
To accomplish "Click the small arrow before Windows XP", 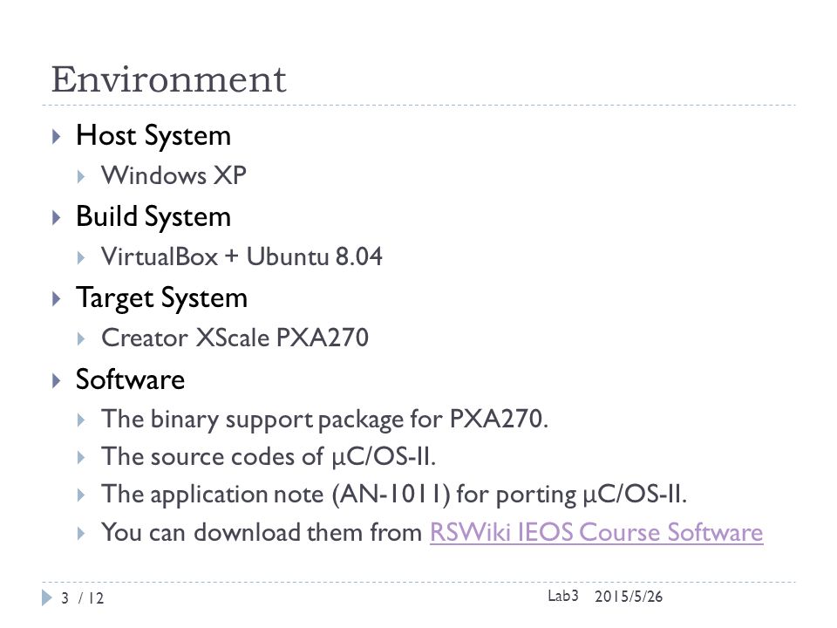I will click(80, 177).
